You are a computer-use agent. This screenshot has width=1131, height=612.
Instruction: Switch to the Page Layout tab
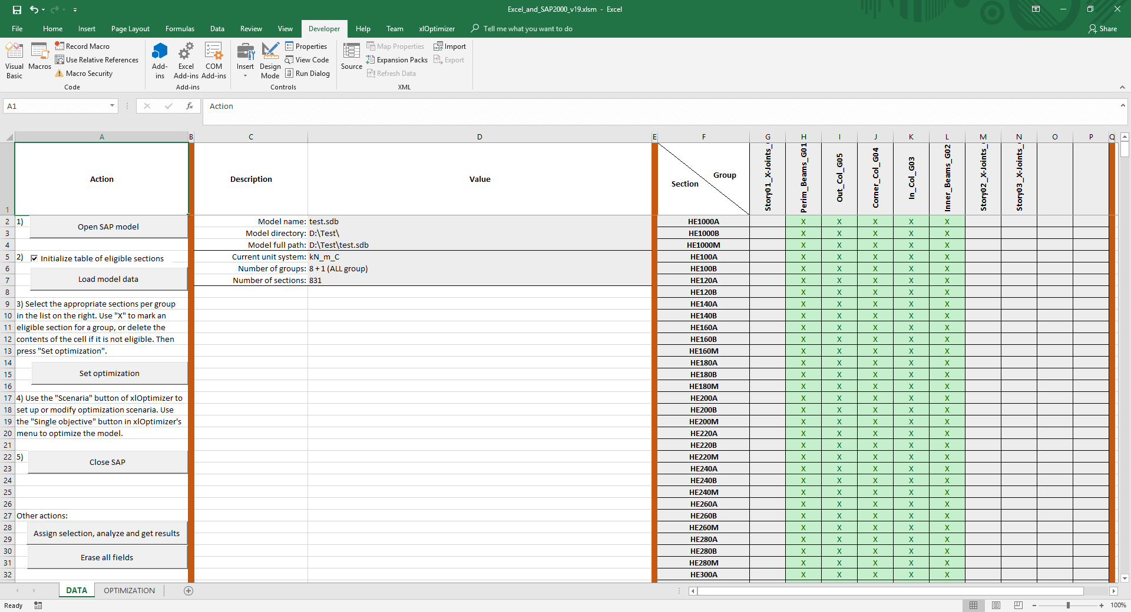click(x=130, y=29)
